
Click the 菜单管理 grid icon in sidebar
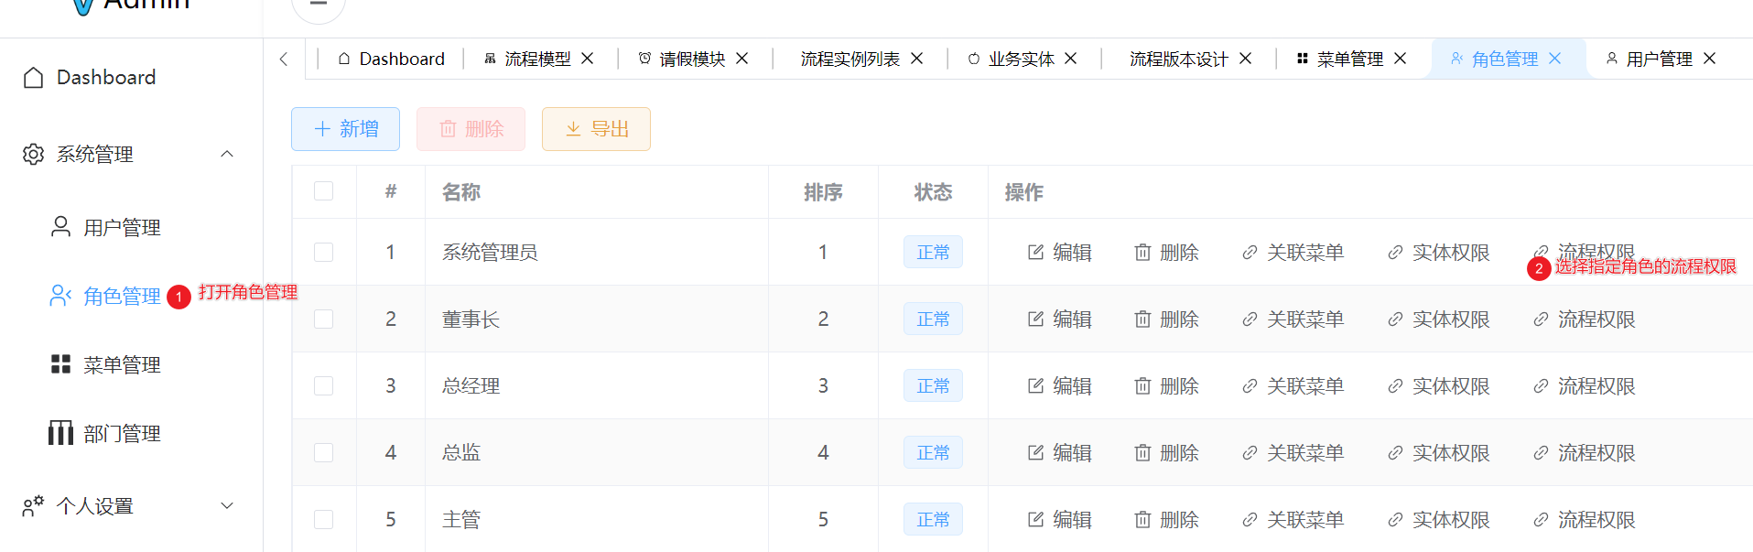click(60, 364)
